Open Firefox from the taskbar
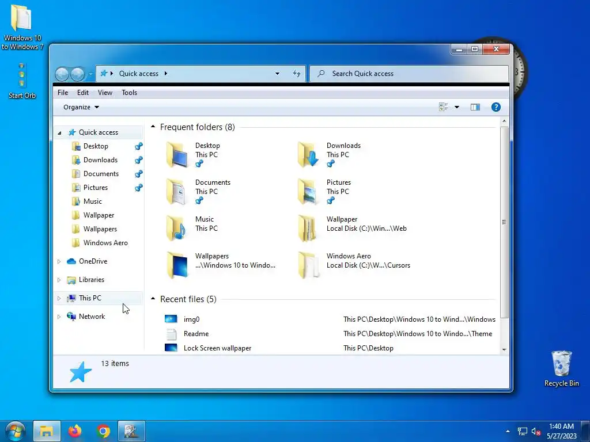This screenshot has width=590, height=442. (x=75, y=430)
